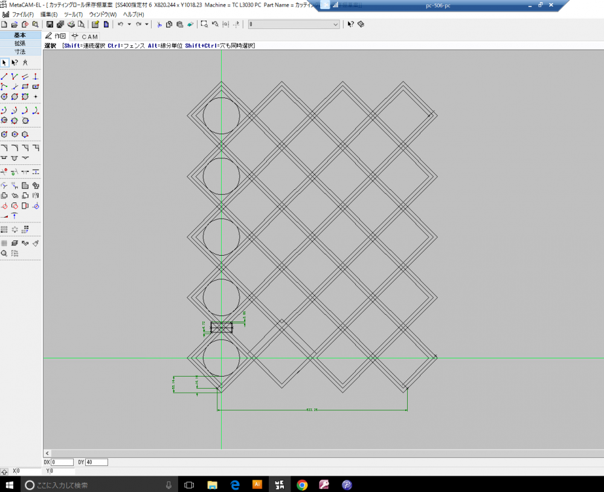Toggle the 拡張 palette mode
Screen dimensions: 604x492
[21, 44]
